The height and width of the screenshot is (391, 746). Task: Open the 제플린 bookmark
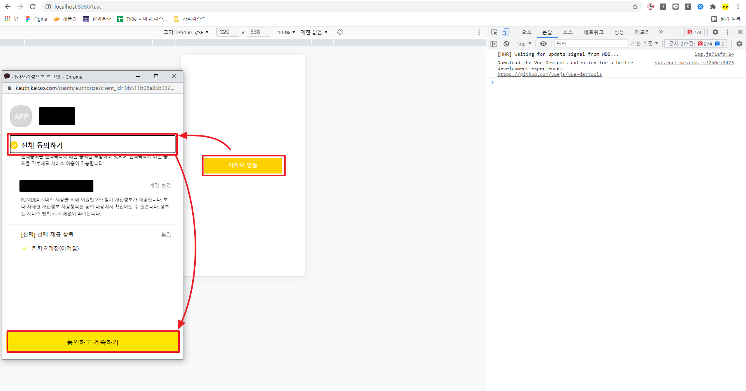65,19
